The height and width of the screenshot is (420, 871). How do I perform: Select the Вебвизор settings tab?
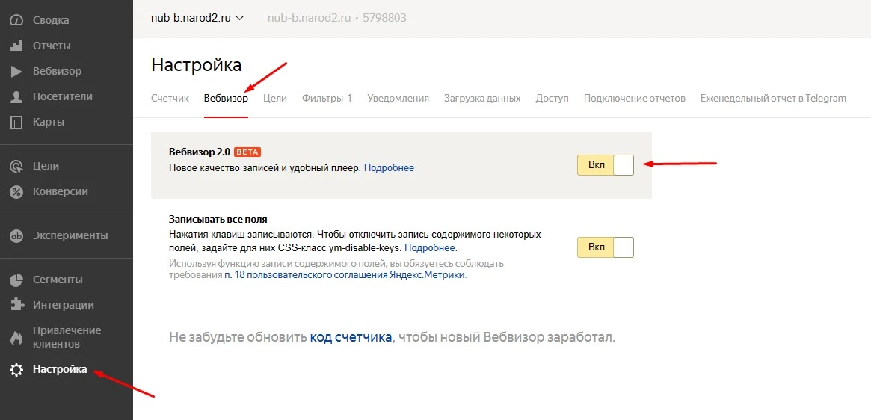pos(226,99)
